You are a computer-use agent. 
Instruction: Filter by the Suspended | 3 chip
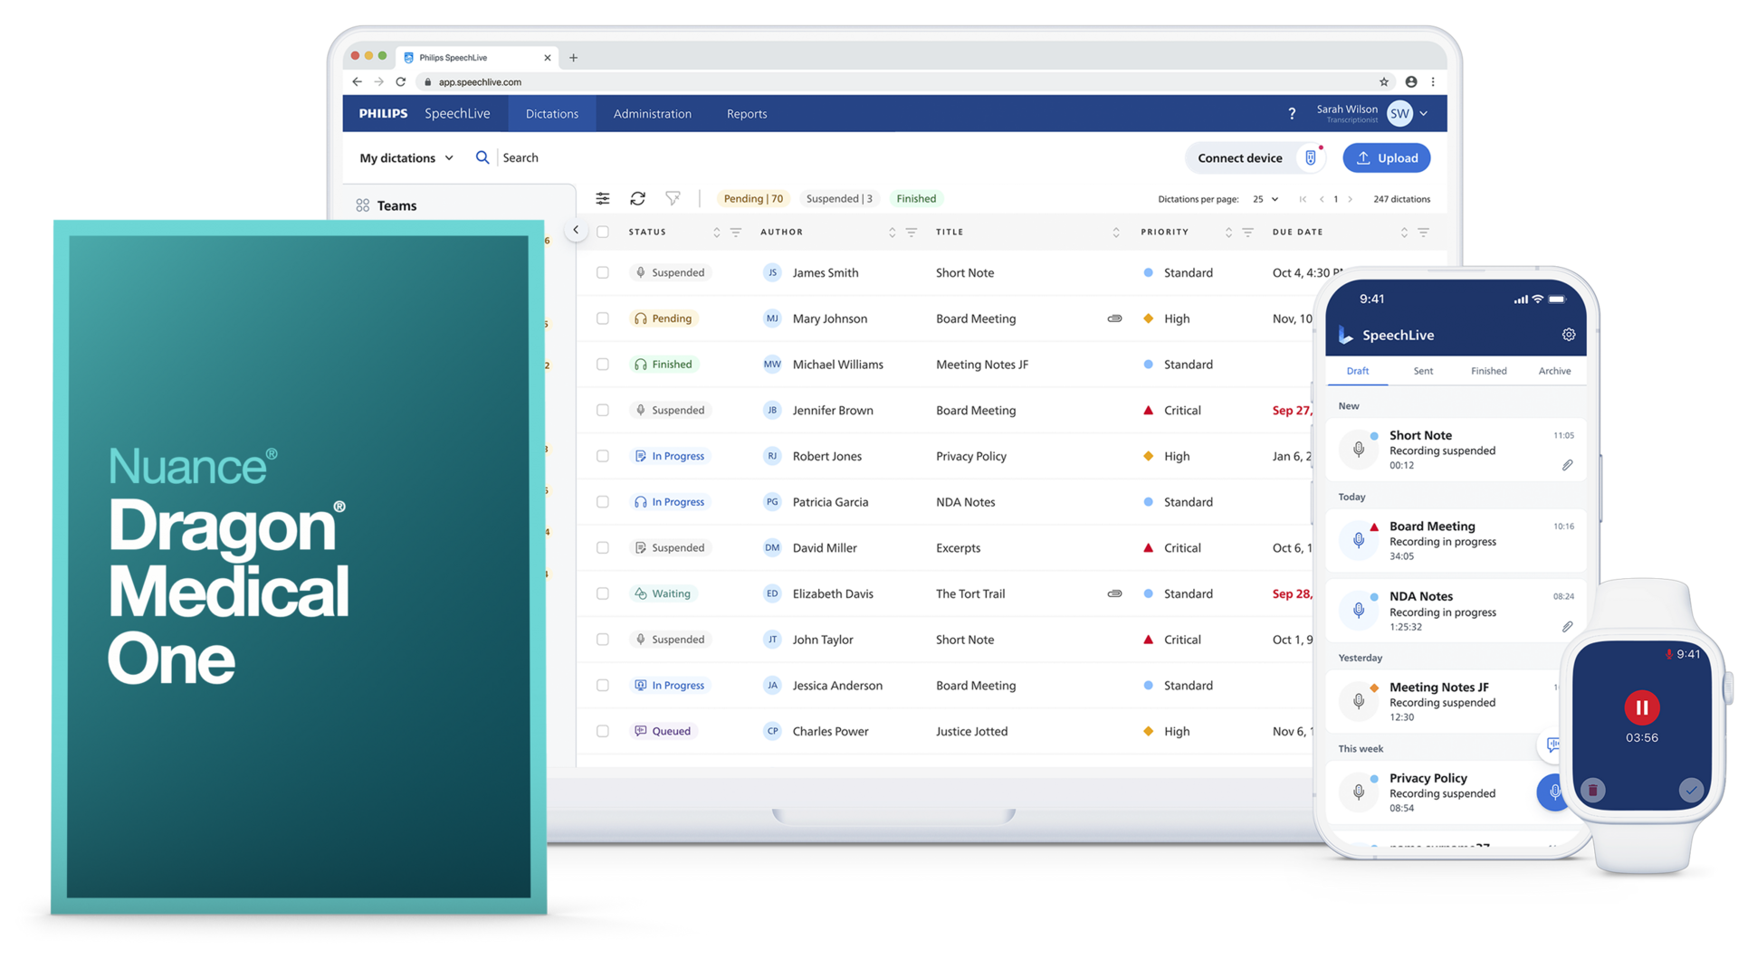(x=839, y=198)
